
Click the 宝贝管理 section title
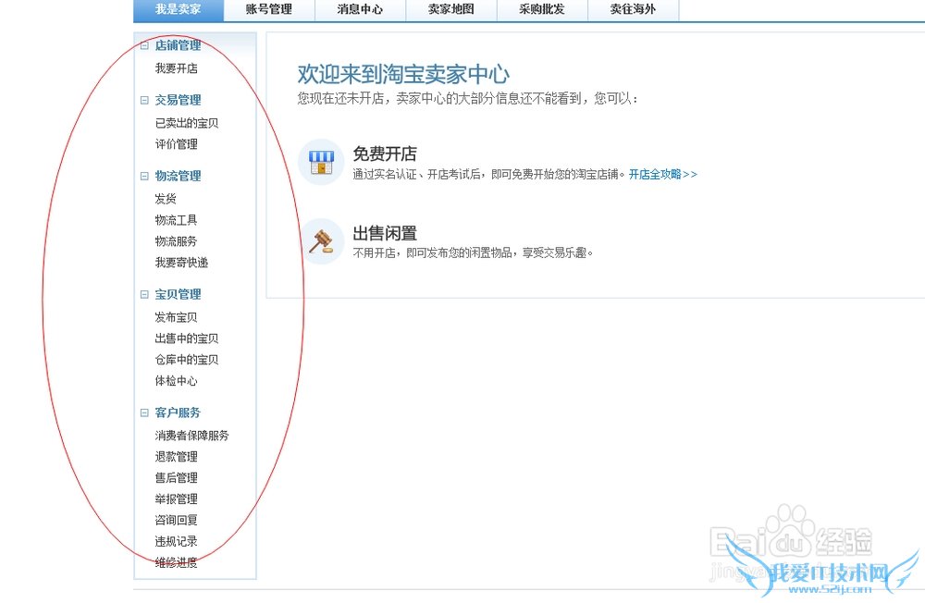179,294
